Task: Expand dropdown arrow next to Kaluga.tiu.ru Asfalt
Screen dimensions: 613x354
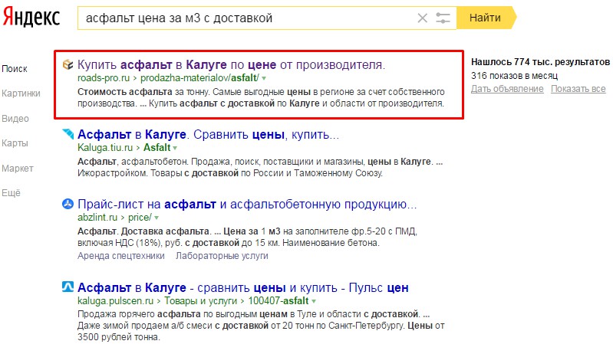Action: tap(175, 148)
